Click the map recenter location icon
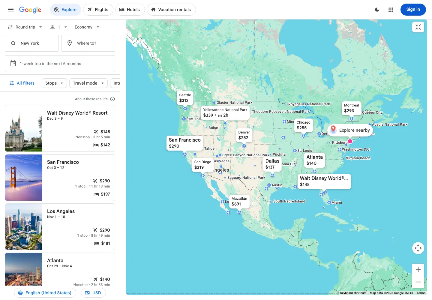The height and width of the screenshot is (300, 432). click(418, 248)
